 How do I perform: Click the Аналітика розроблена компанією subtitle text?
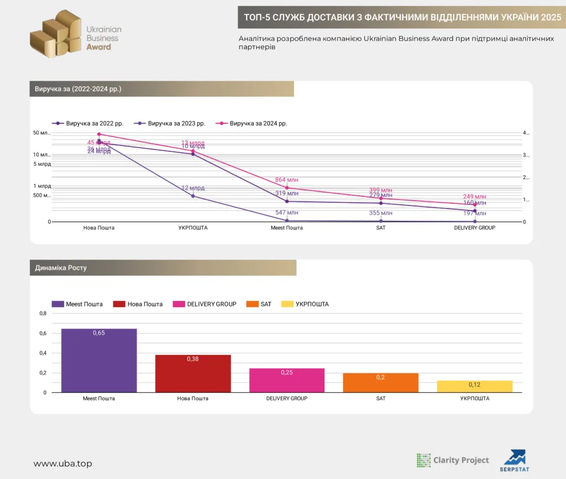pos(396,43)
